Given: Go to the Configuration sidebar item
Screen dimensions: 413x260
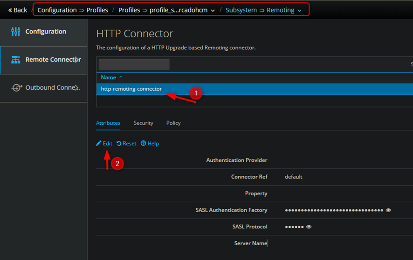Looking at the screenshot, I should [x=46, y=32].
